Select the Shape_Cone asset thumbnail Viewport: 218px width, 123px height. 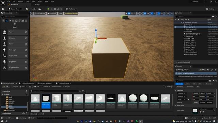(x=35, y=101)
